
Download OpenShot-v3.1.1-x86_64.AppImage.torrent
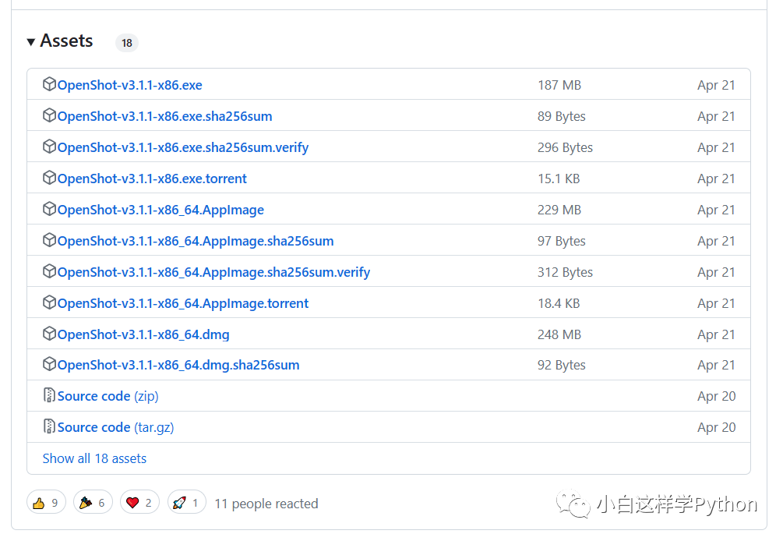[183, 303]
